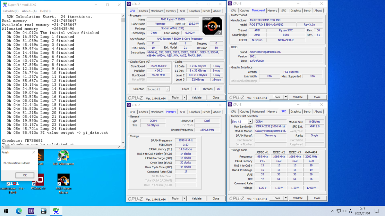Open Help(H) menu in Super PI

tap(45, 11)
